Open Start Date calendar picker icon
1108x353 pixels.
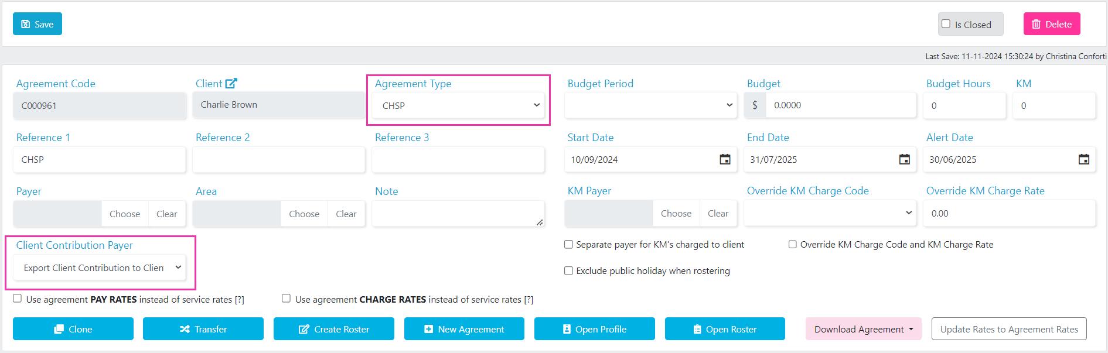(x=725, y=159)
